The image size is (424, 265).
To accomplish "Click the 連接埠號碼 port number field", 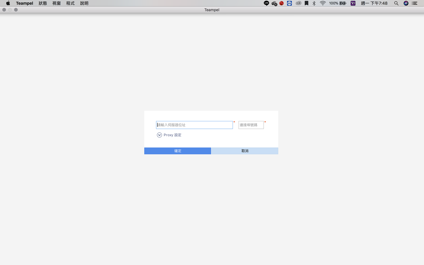I will point(251,125).
